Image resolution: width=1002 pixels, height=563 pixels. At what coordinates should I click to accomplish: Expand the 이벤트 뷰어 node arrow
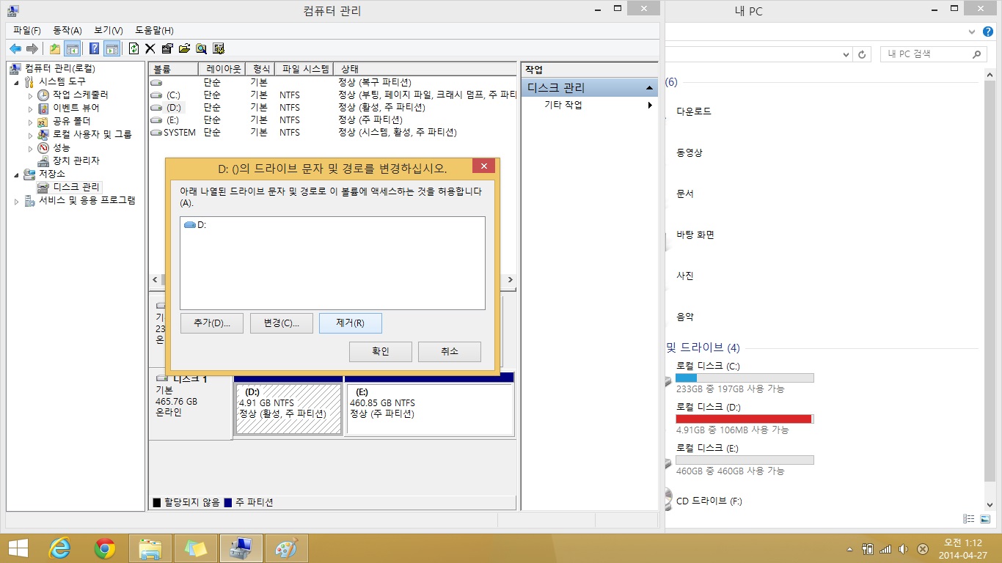30,108
